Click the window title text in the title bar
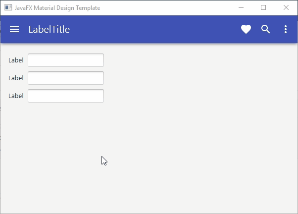 coord(57,8)
